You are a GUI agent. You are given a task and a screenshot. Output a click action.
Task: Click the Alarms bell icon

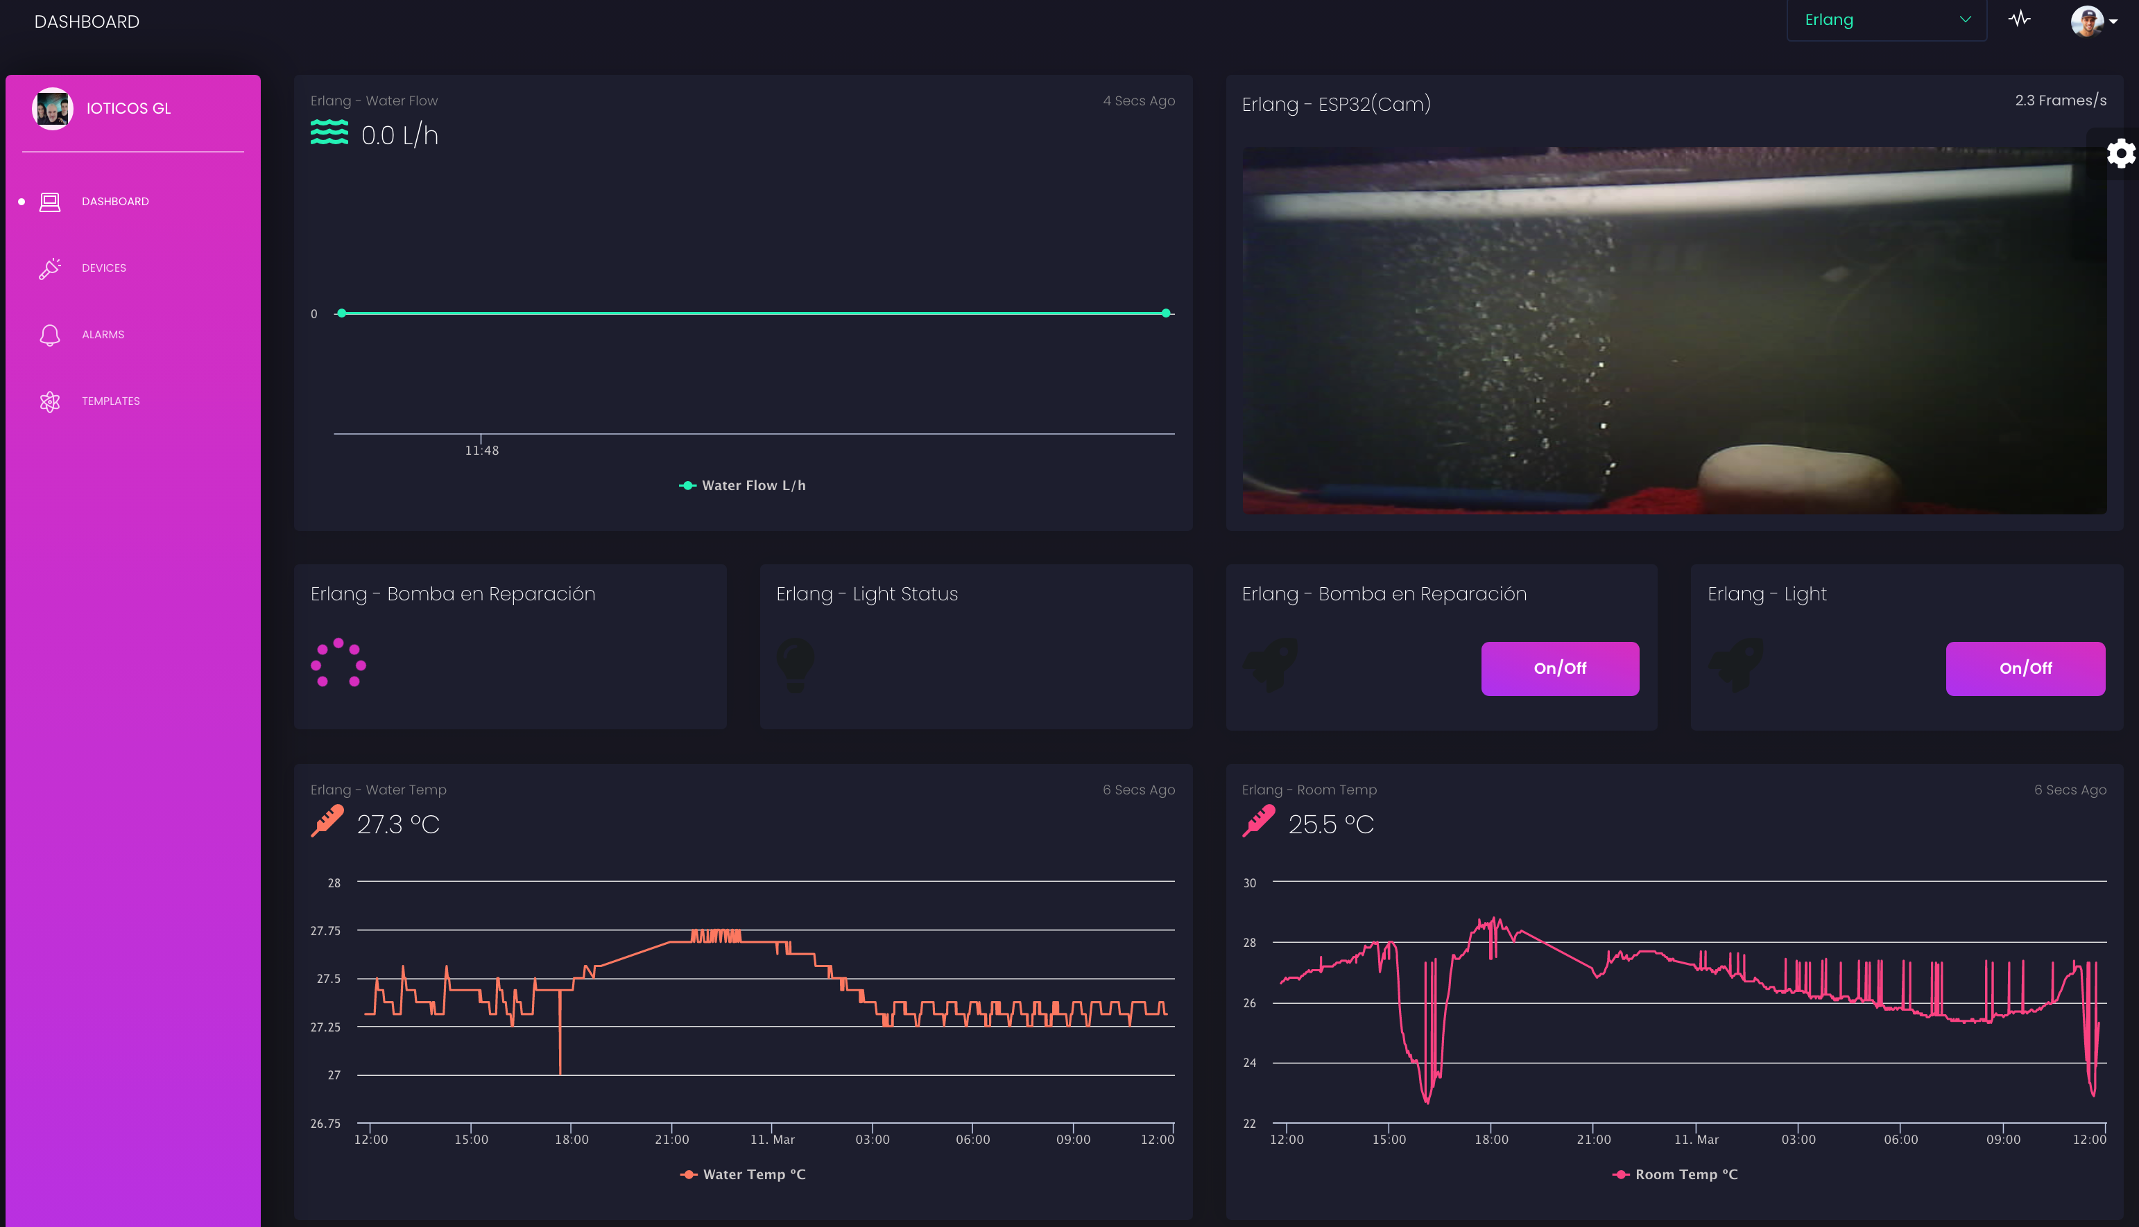[50, 335]
